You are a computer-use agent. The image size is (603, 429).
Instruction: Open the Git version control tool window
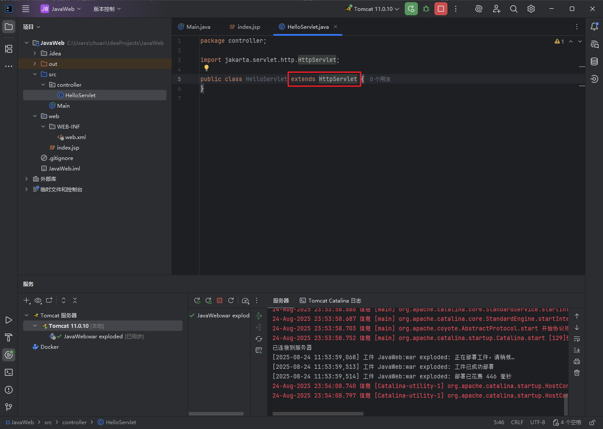(9, 407)
